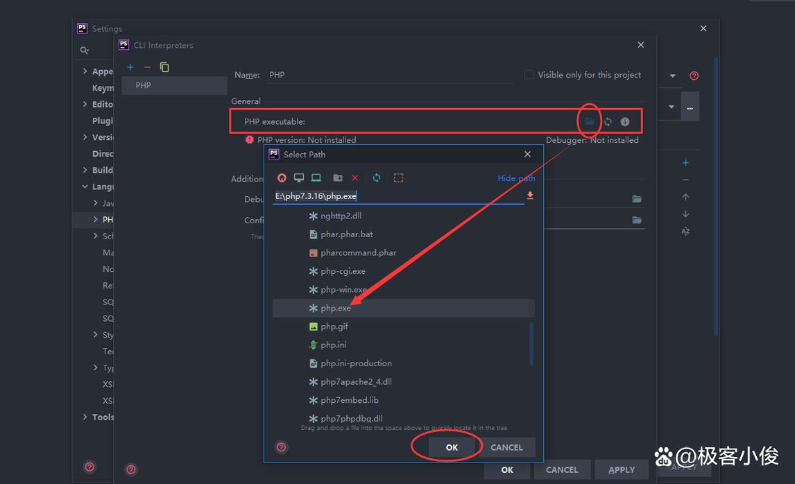Expand the Appearance section in settings sidebar
The height and width of the screenshot is (484, 795).
(x=85, y=71)
